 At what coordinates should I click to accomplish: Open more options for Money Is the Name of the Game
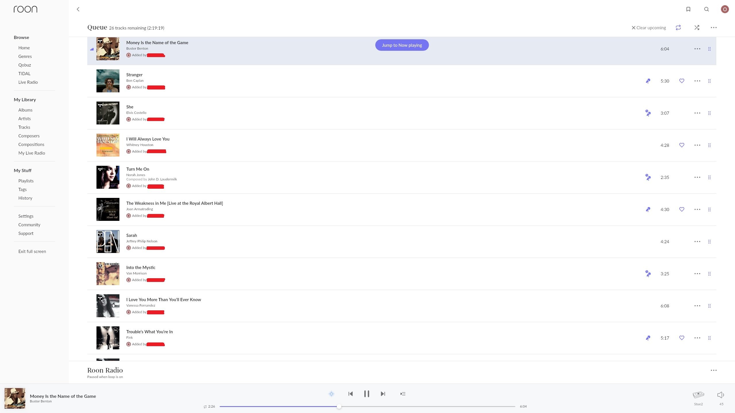tap(697, 49)
